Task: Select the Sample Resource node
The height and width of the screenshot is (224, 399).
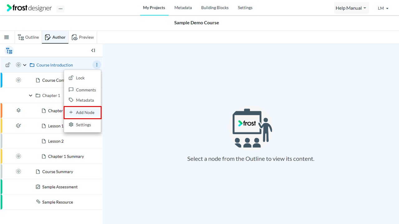Action: (58, 202)
